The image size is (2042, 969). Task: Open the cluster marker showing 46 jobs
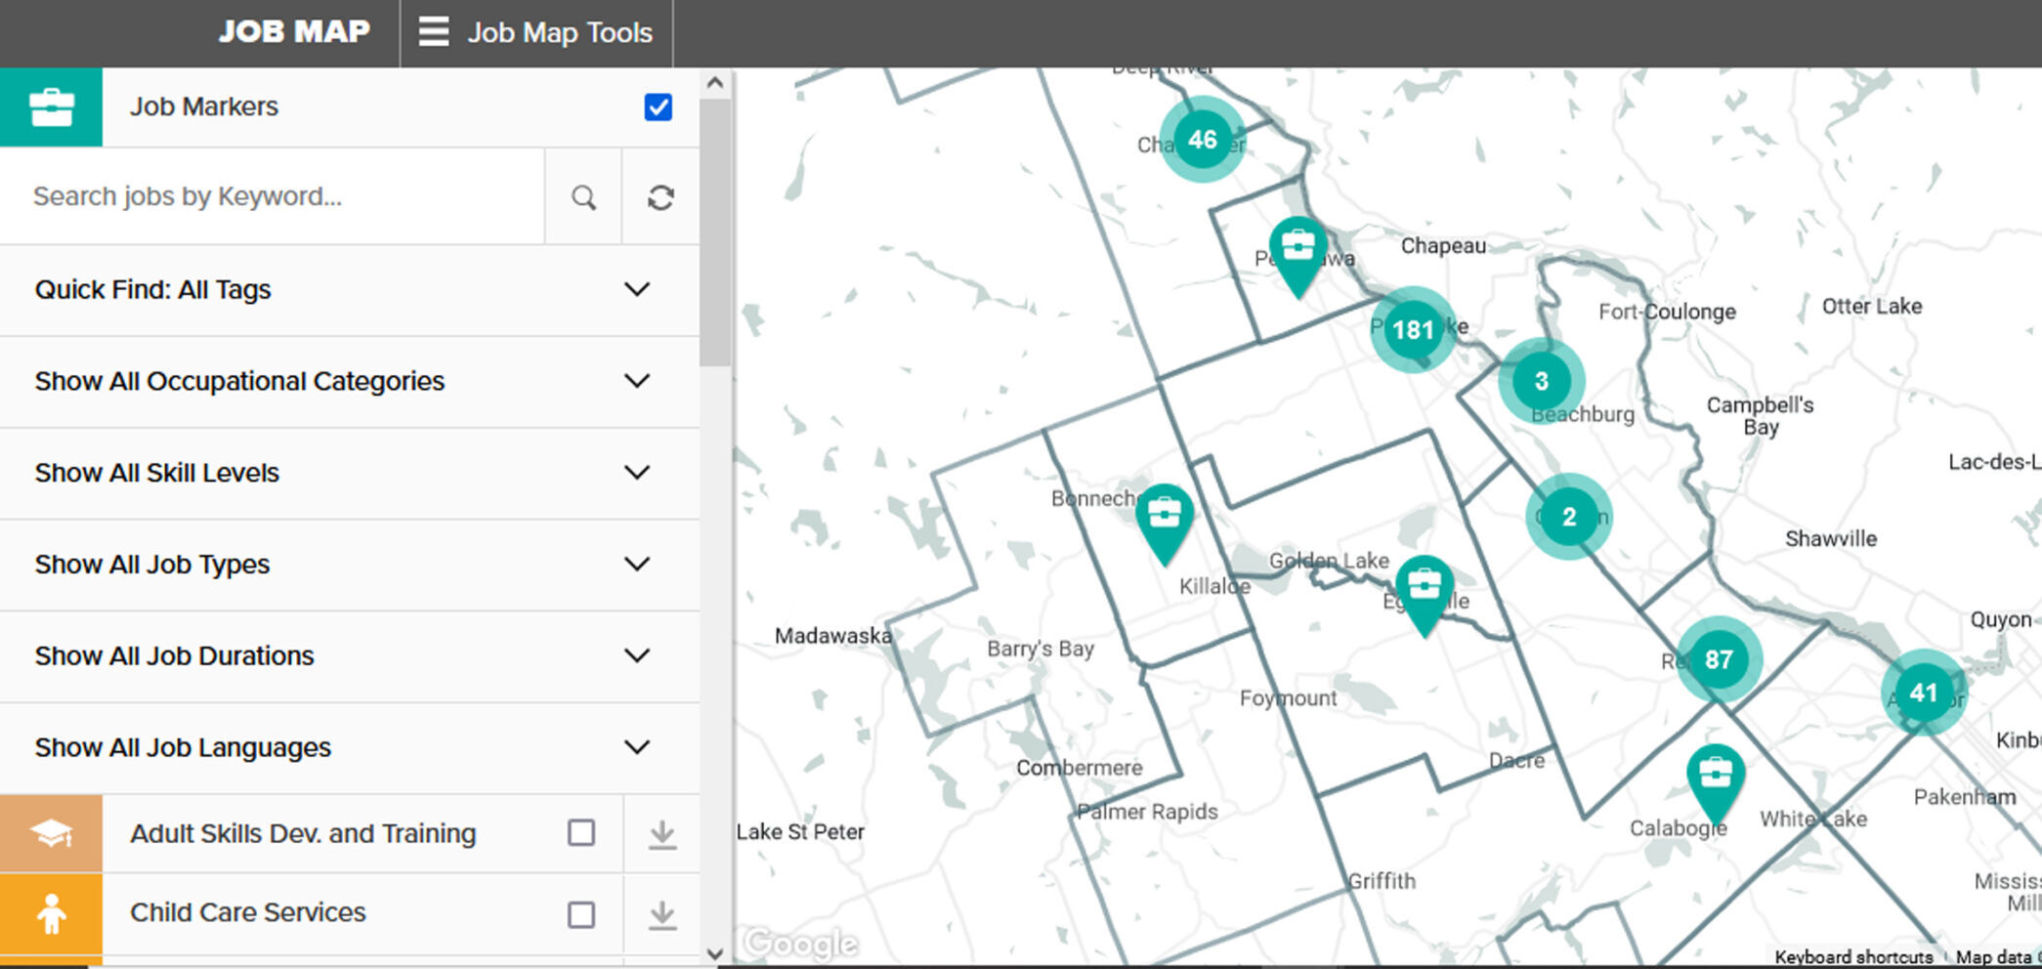coord(1203,140)
